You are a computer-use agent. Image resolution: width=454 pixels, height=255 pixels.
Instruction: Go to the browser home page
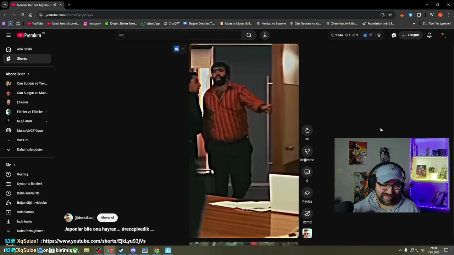click(x=31, y=15)
